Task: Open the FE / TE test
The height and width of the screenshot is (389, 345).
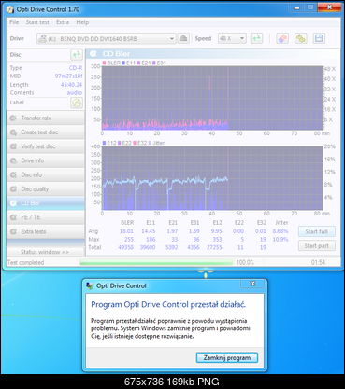Action: pos(46,217)
